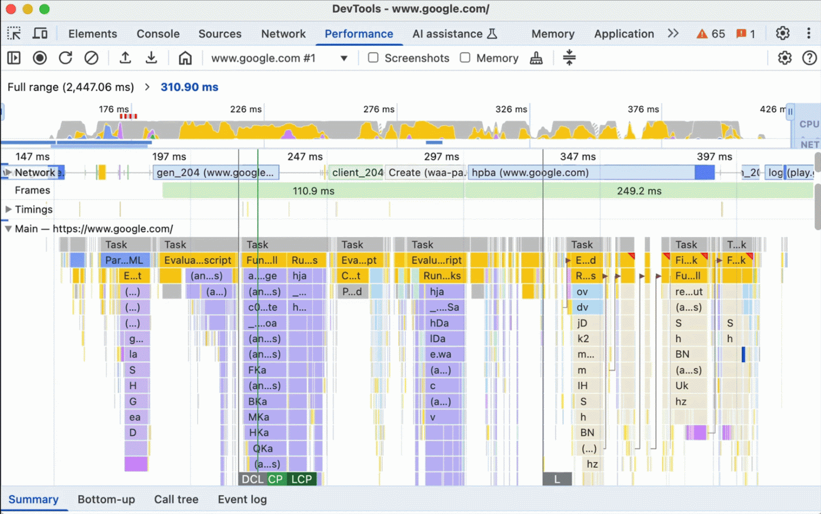
Task: Switch to the Bottom-up tab
Action: (x=106, y=500)
